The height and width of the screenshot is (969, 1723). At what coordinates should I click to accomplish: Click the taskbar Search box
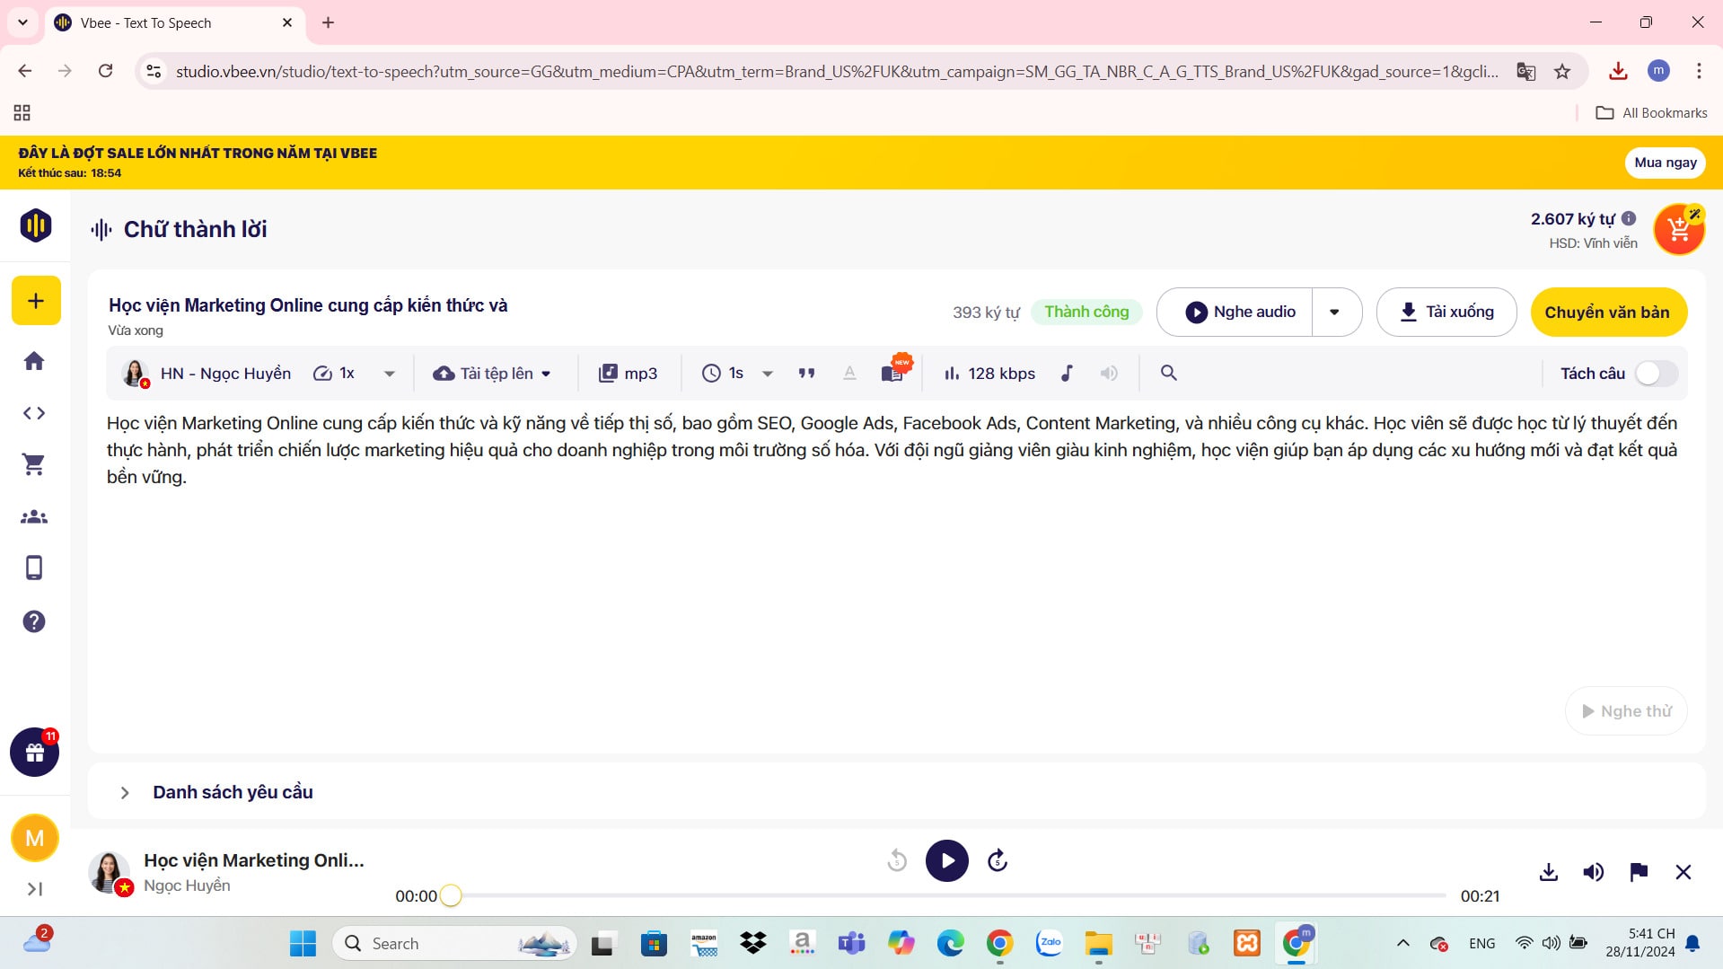click(x=455, y=943)
